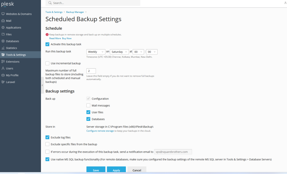287x174 pixels.
Task: Collapse the sidebar using the arrow handle
Action: click(42, 85)
